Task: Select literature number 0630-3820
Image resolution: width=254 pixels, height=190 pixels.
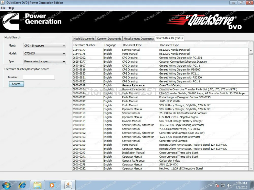Action: [x=79, y=73]
